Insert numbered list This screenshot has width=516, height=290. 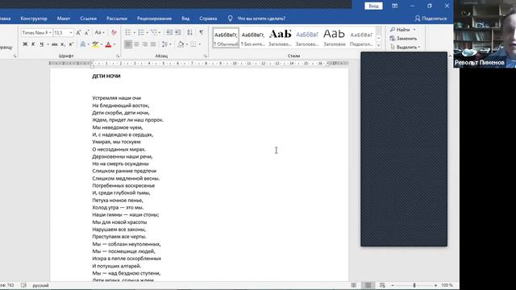click(141, 32)
